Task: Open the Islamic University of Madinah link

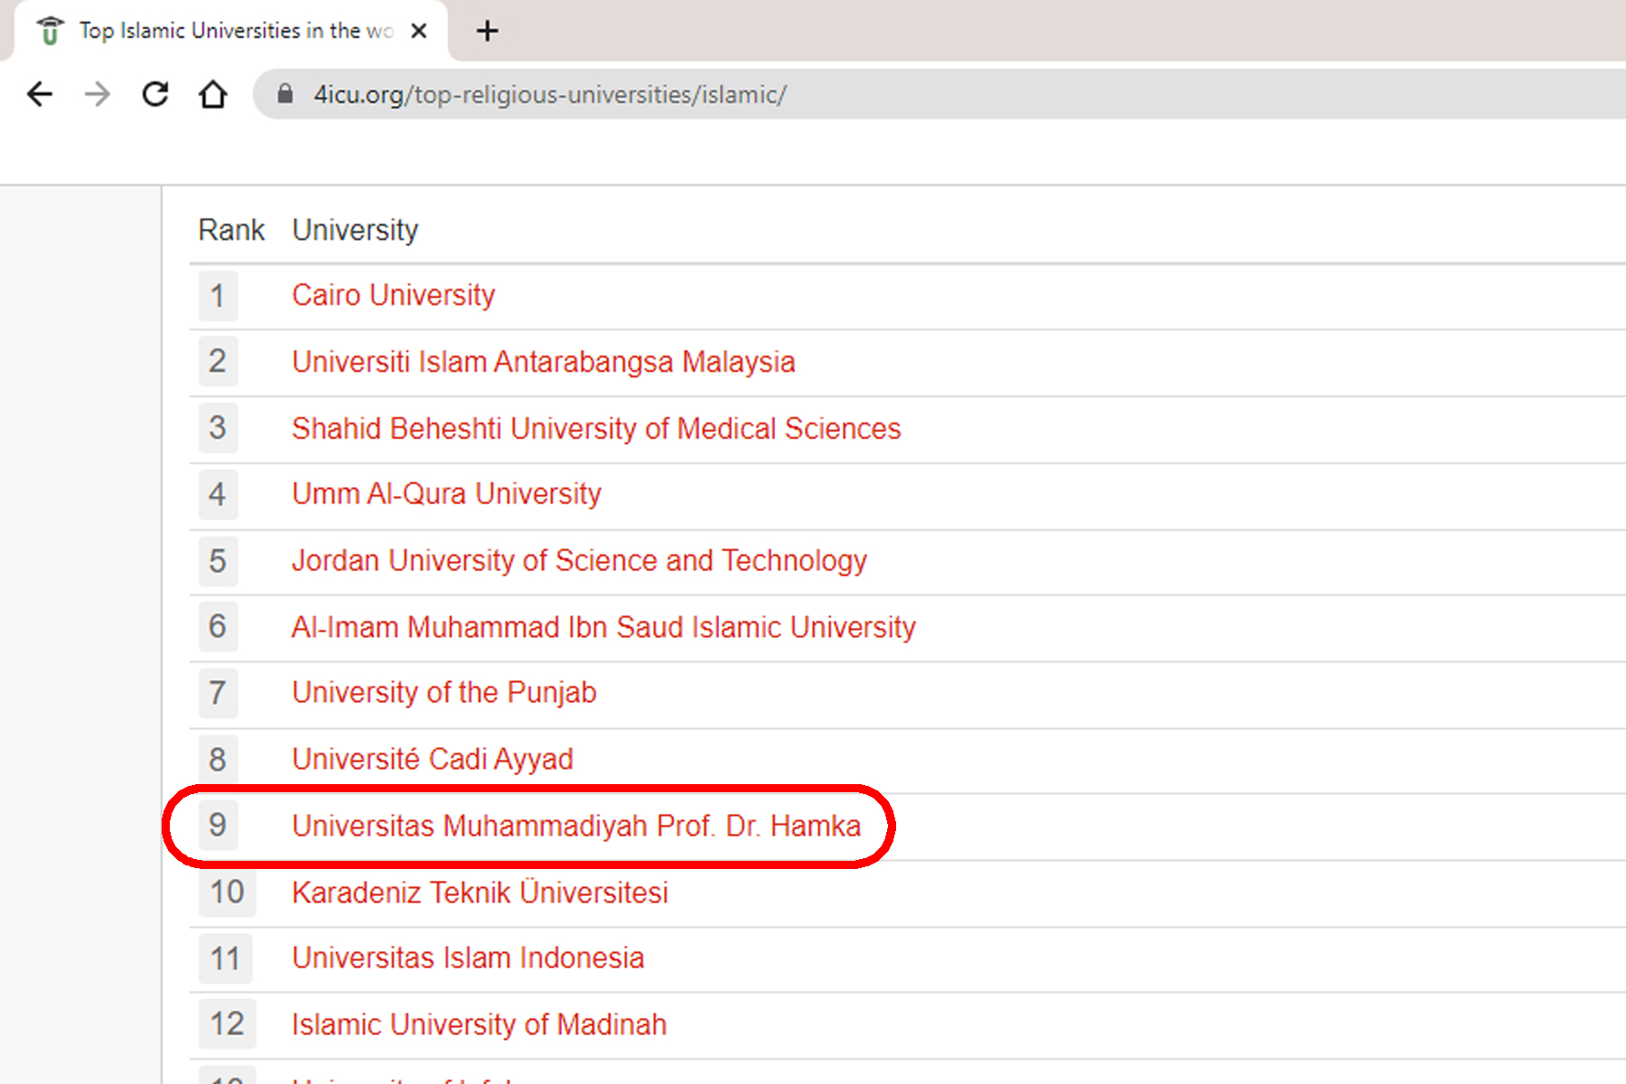Action: click(479, 1024)
